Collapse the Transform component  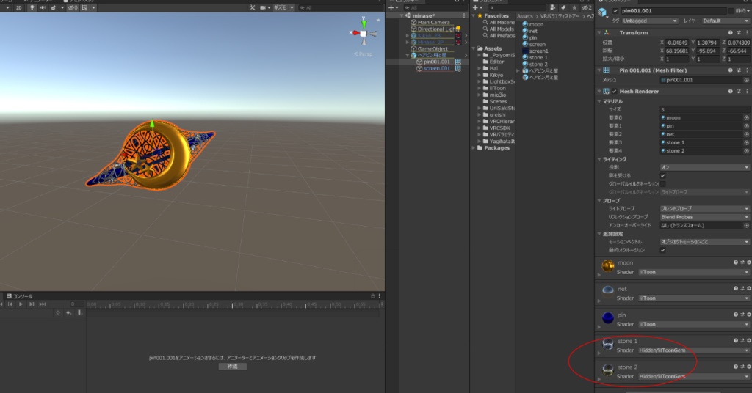(599, 32)
